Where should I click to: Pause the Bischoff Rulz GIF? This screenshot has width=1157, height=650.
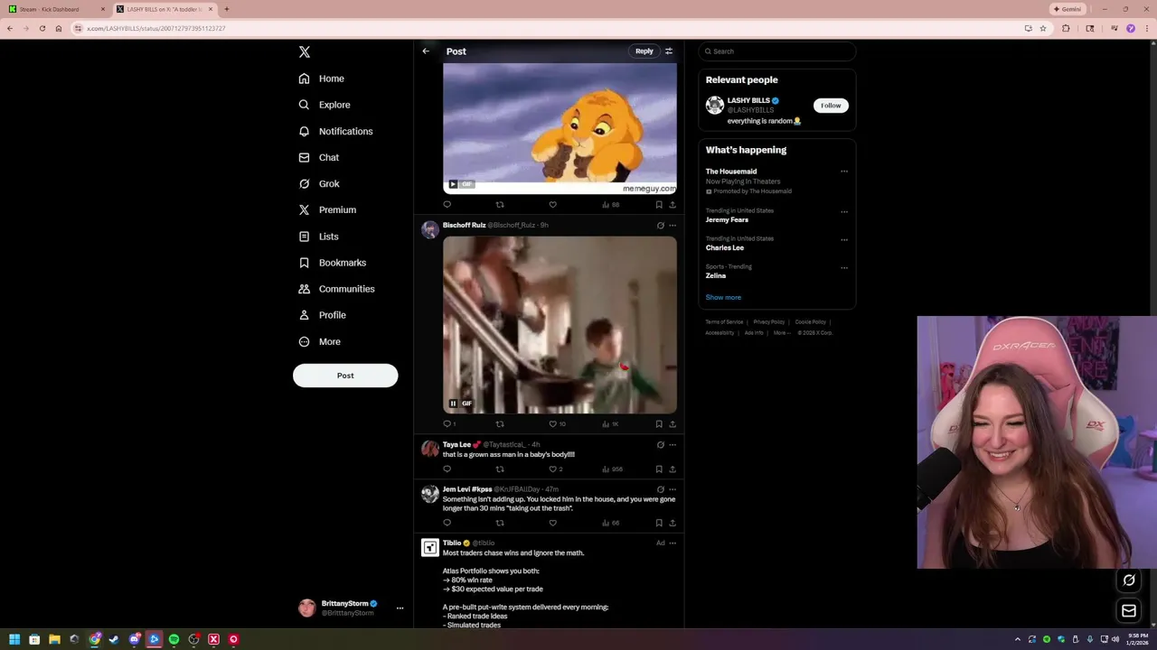[453, 404]
